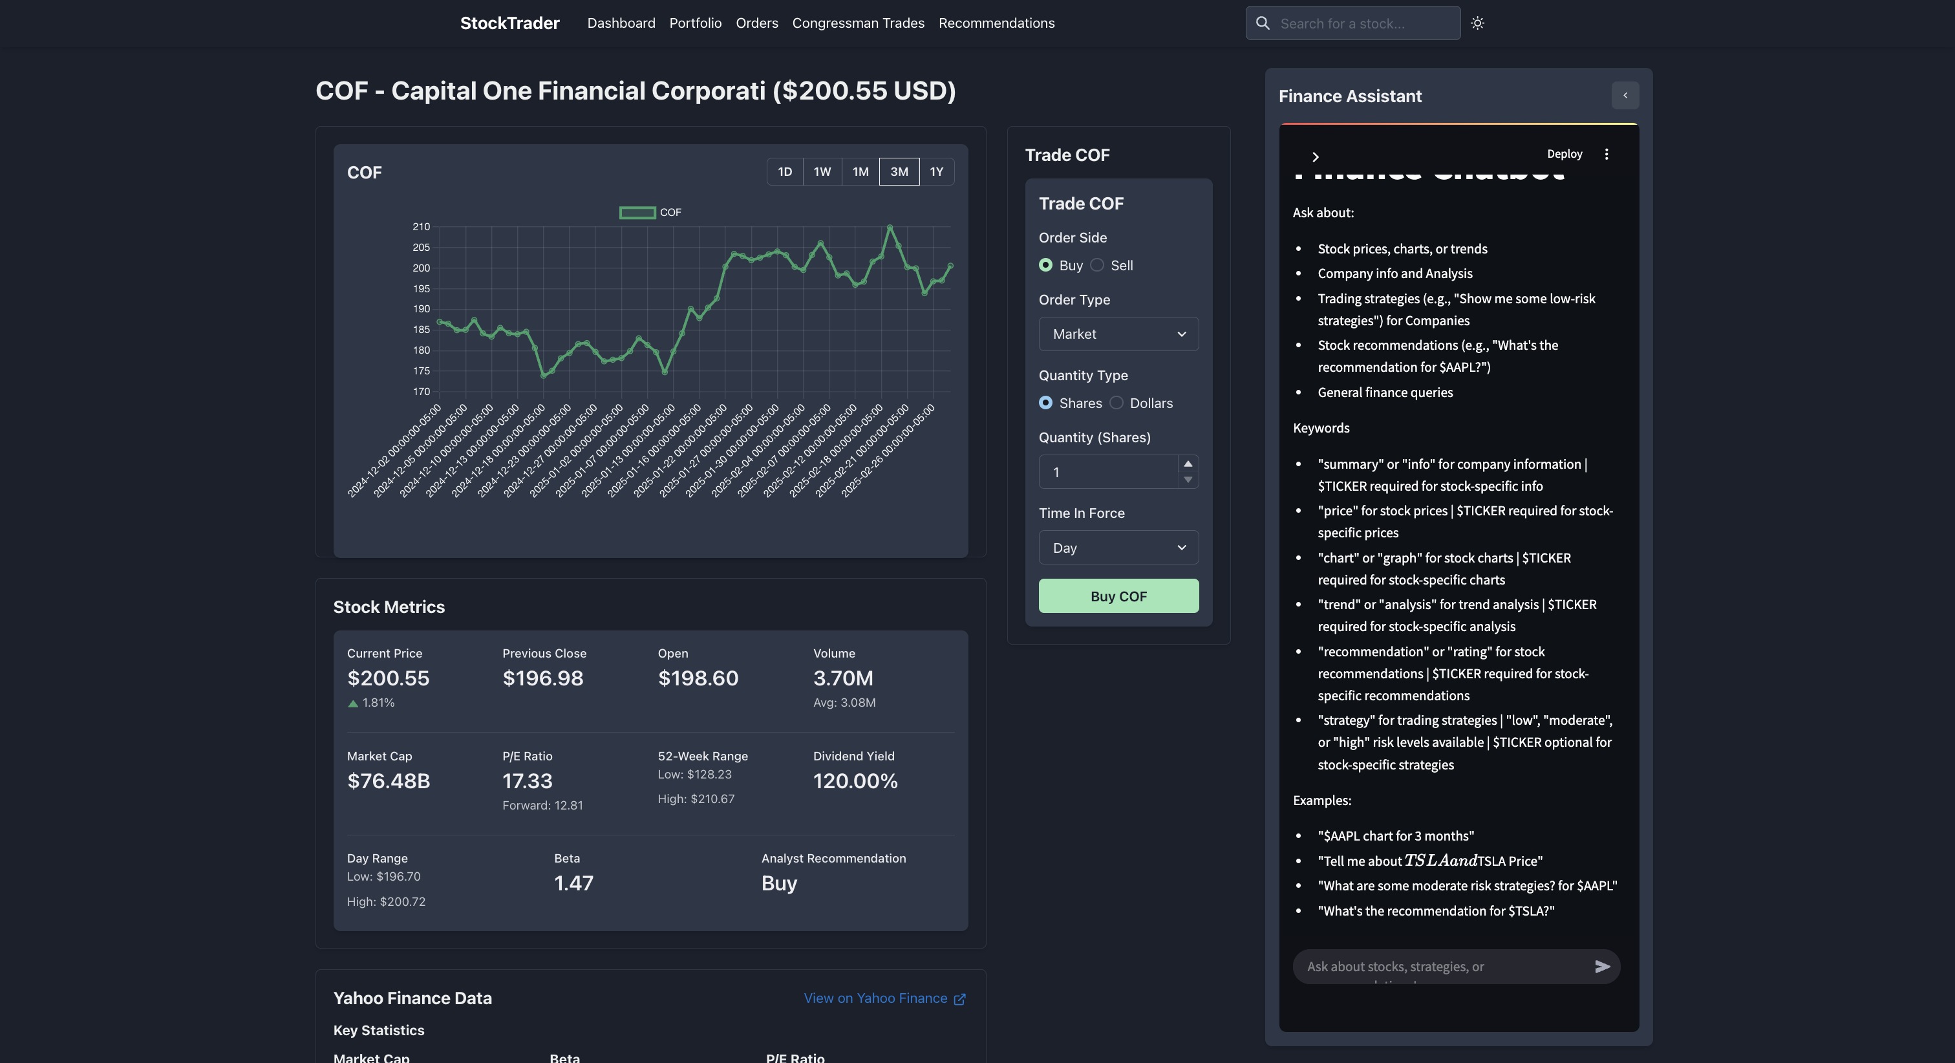Switch chart range to 1W

pos(822,171)
